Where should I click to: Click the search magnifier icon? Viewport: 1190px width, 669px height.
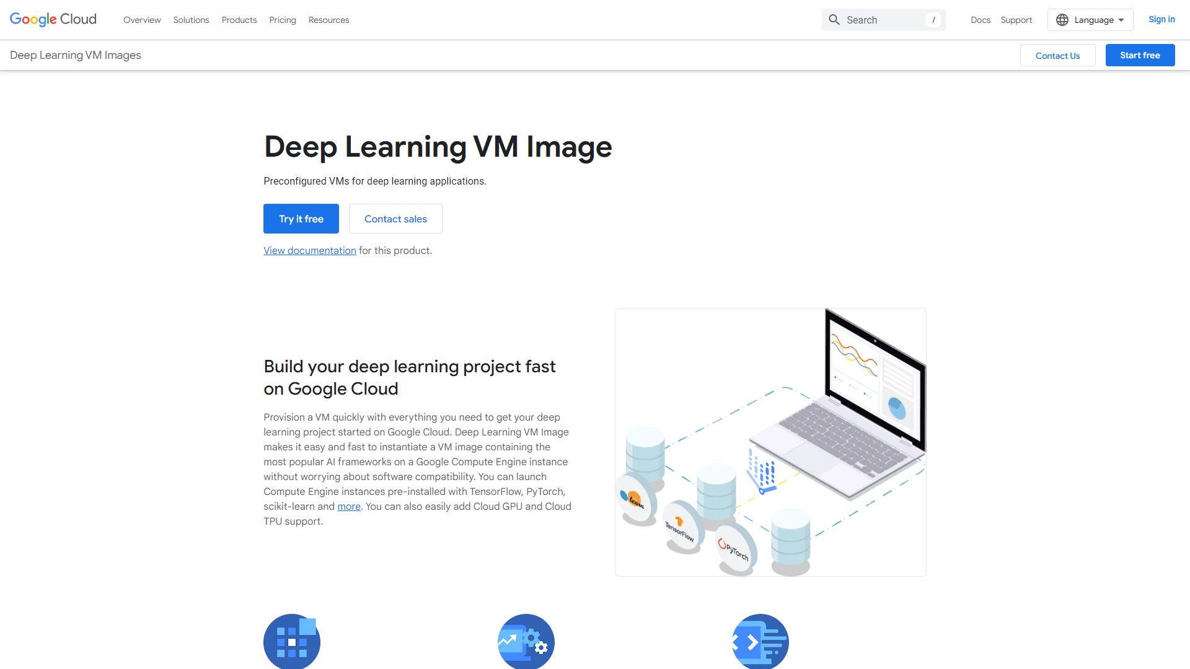coord(834,20)
